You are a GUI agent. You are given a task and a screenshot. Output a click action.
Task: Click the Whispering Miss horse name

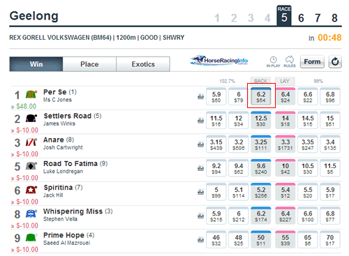tap(73, 211)
